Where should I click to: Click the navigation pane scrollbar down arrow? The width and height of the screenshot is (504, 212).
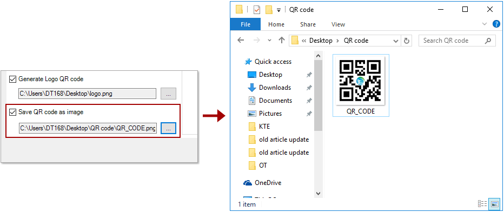pyautogui.click(x=318, y=194)
